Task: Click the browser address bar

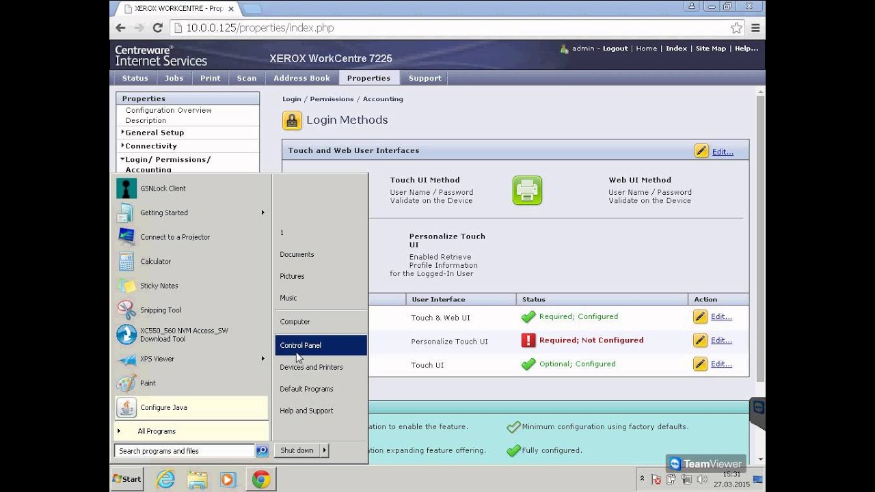Action: pyautogui.click(x=451, y=28)
